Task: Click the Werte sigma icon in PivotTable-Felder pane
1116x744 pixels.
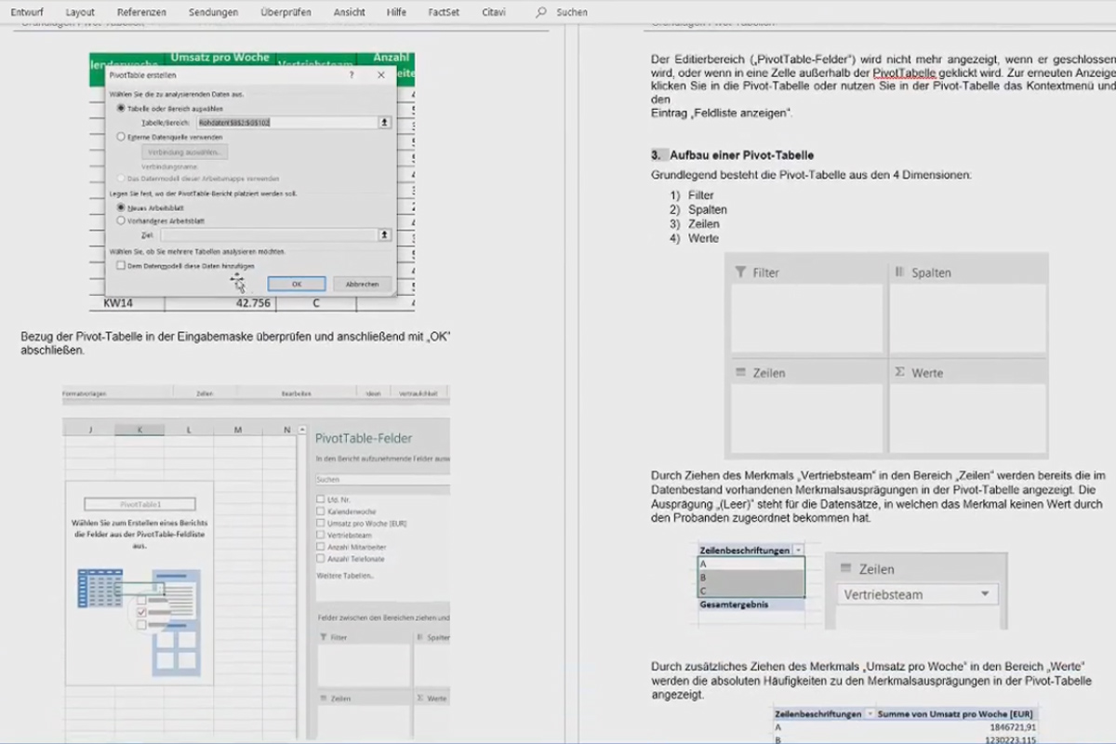Action: [420, 697]
